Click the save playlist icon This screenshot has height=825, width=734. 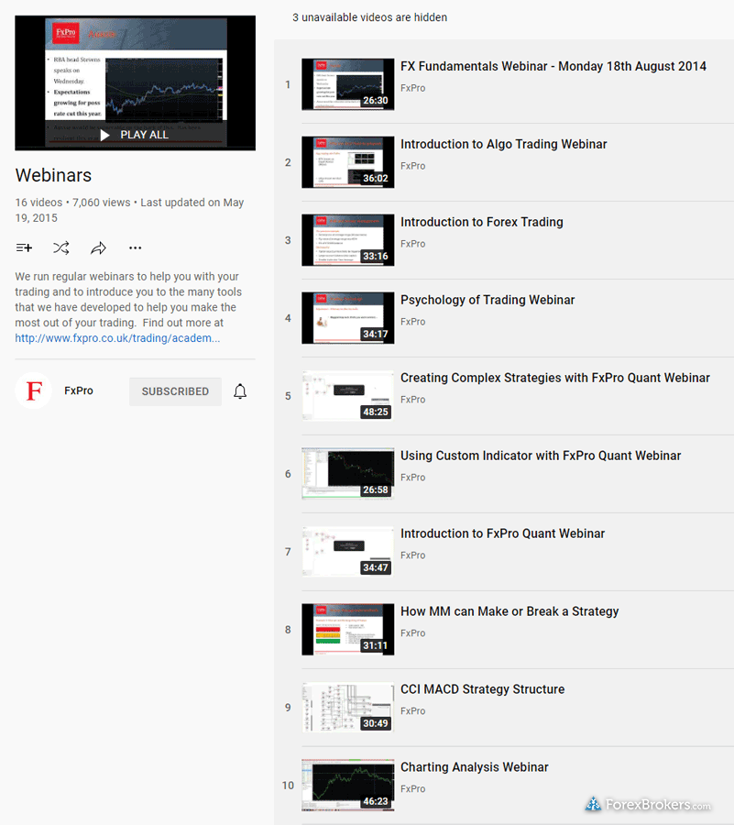click(x=24, y=247)
